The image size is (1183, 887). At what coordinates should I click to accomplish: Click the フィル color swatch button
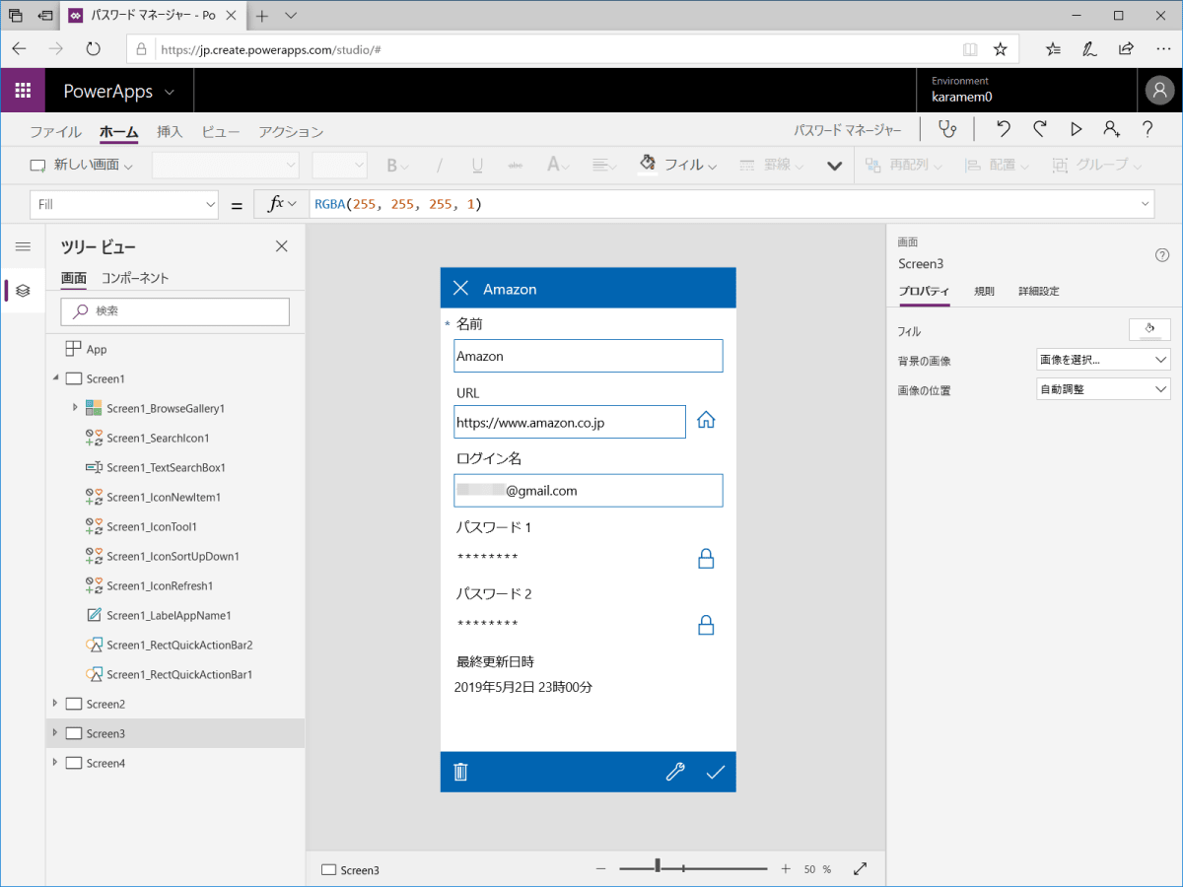(1149, 330)
